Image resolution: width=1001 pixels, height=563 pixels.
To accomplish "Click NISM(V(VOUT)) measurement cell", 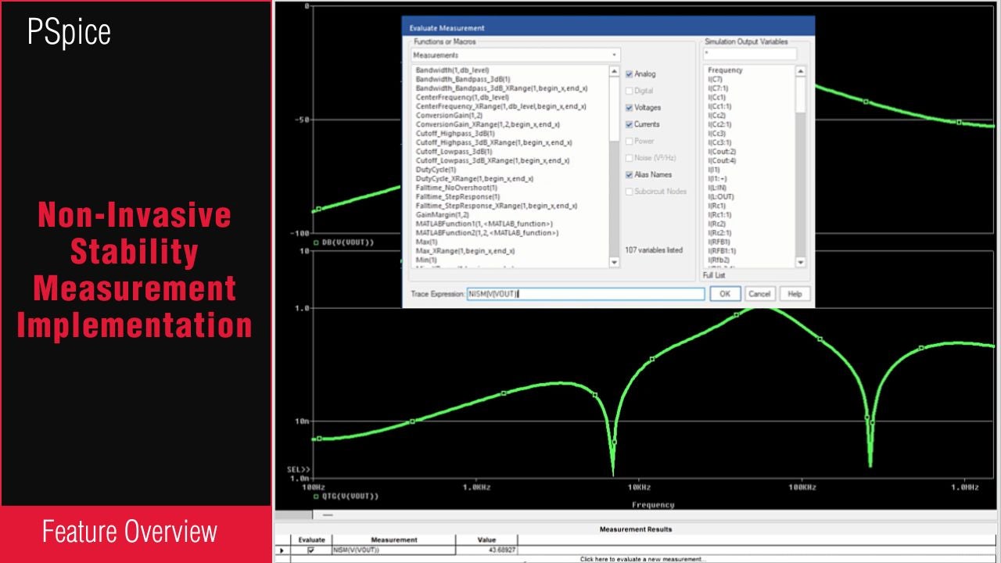I will click(x=394, y=550).
